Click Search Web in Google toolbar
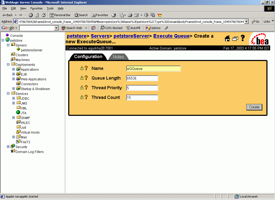Viewport: 275px width, 200px height. (x=72, y=28)
